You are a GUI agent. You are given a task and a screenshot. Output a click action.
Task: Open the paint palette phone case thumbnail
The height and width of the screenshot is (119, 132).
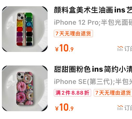pyautogui.click(x=25, y=29)
